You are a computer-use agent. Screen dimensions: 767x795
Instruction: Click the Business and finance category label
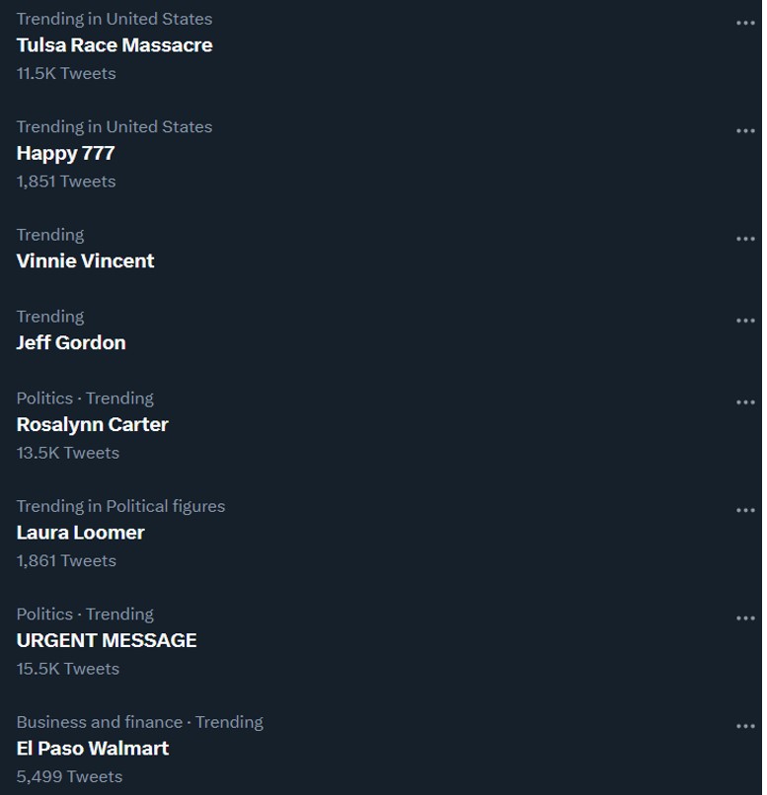[99, 722]
